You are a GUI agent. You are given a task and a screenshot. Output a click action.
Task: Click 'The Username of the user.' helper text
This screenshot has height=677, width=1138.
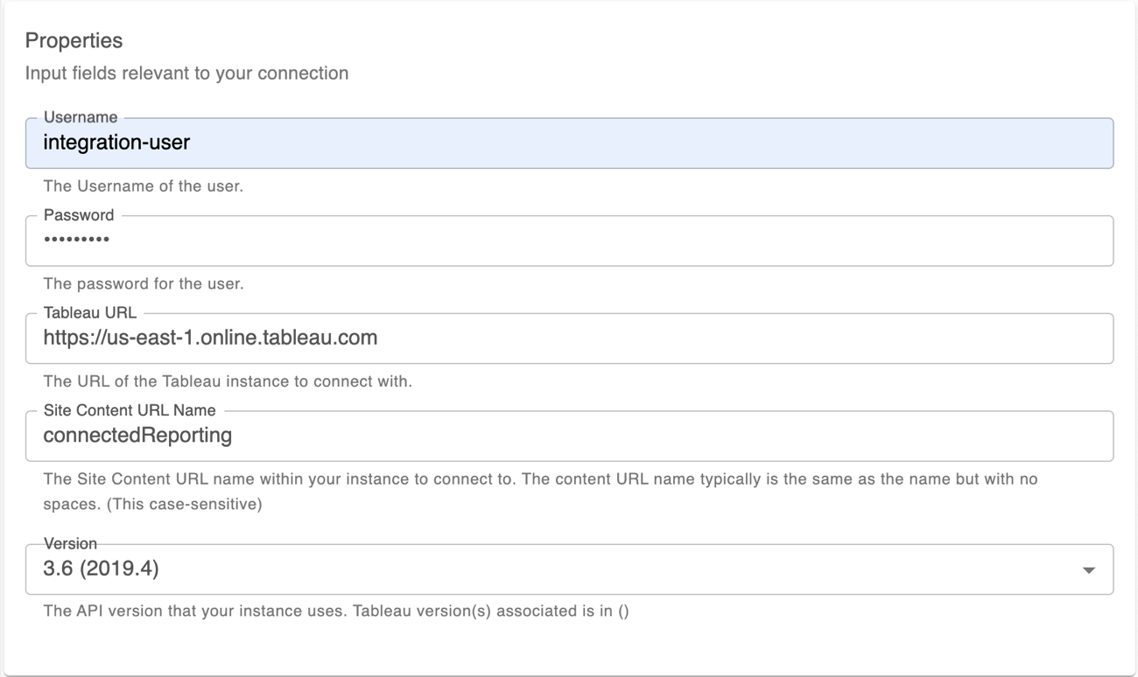[143, 185]
